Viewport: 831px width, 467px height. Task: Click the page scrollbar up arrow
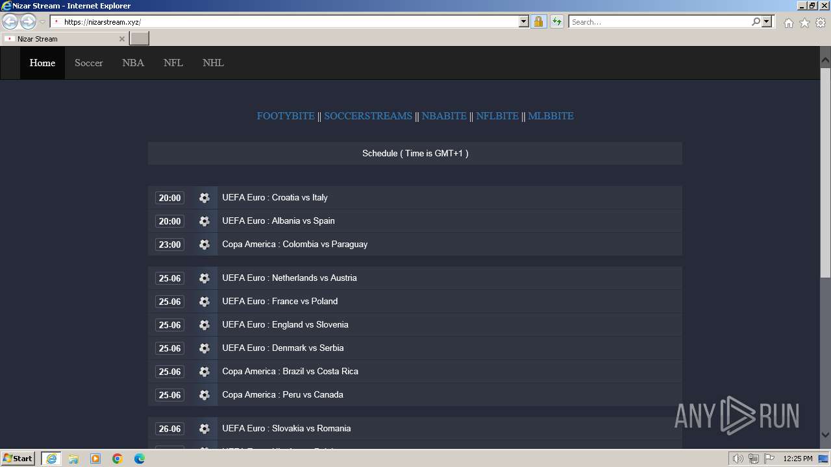pos(825,60)
